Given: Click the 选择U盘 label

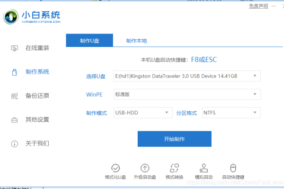Looking at the screenshot, I should 96,77.
